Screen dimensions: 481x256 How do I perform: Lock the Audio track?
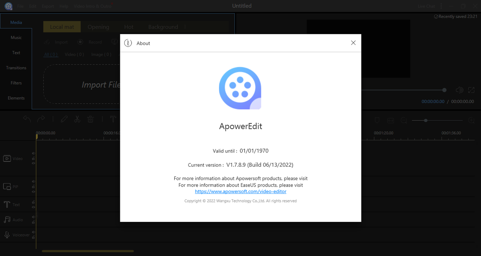[33, 222]
